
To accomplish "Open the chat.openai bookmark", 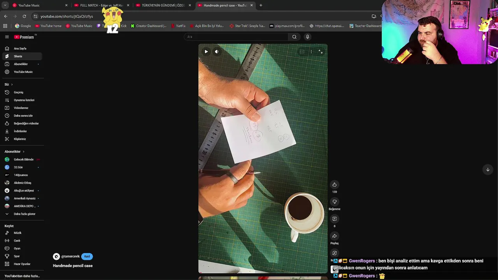I will 327,26.
